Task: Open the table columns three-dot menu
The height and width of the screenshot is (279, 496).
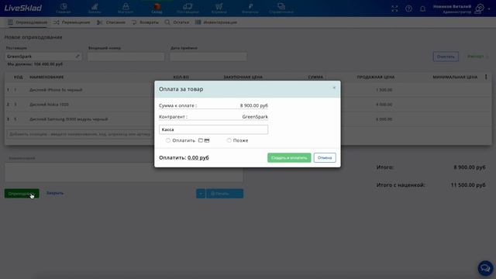Action: (x=486, y=77)
